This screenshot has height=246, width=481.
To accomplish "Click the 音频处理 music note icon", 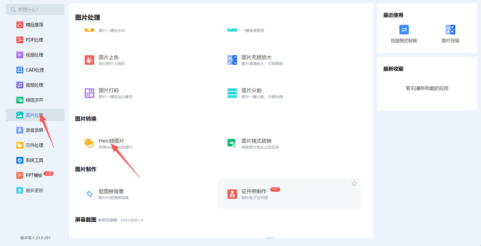I will coord(20,85).
